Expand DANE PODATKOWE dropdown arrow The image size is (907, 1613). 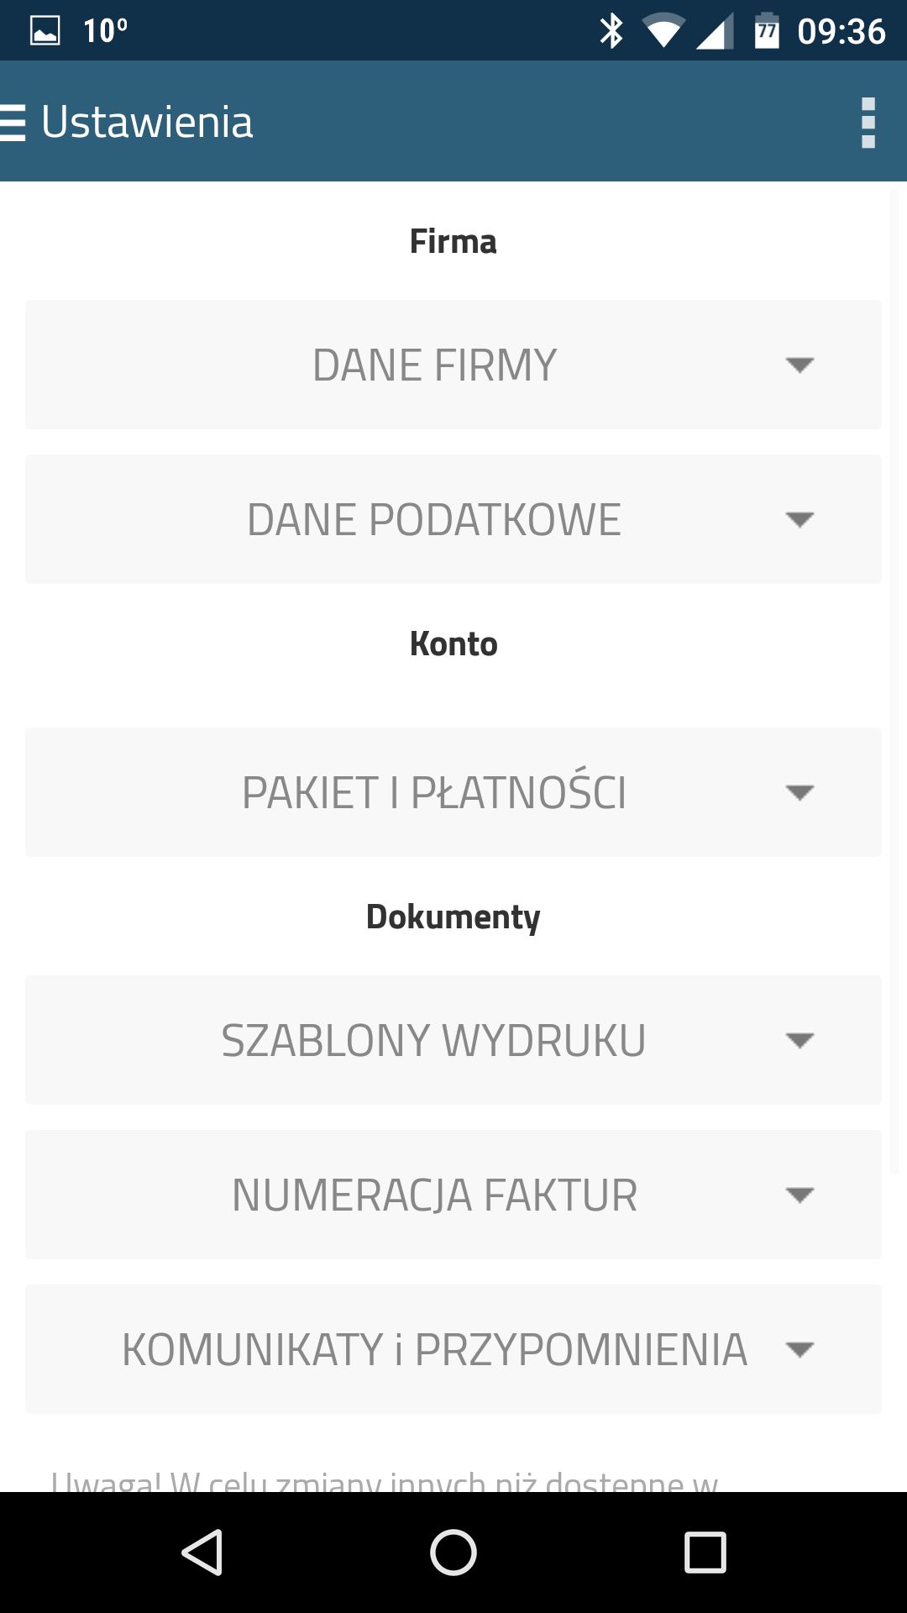800,519
